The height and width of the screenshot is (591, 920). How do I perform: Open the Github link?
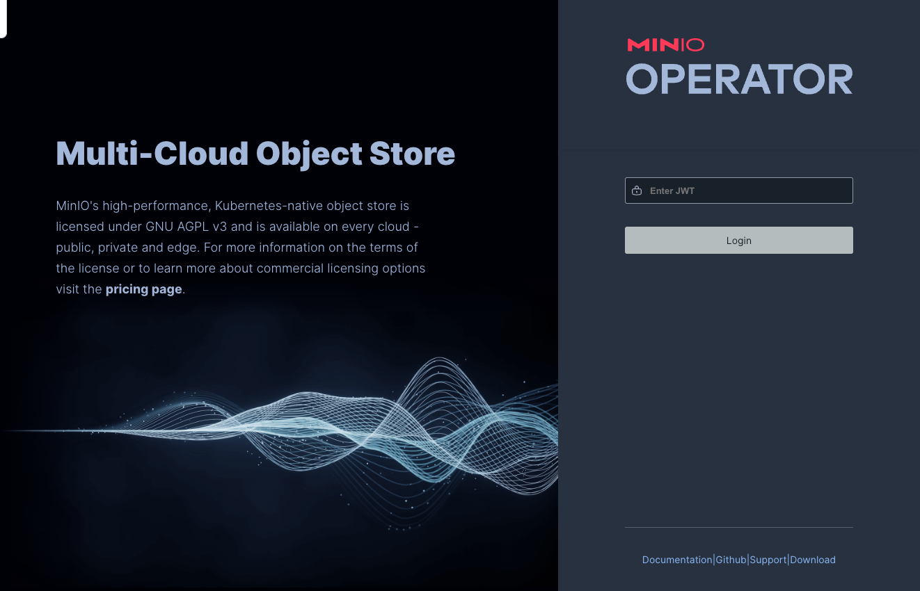(731, 560)
